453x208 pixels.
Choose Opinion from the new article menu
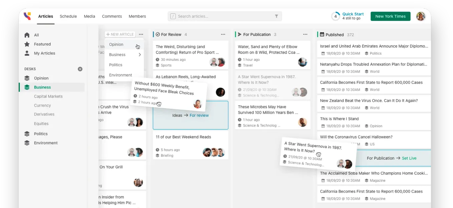click(x=116, y=45)
